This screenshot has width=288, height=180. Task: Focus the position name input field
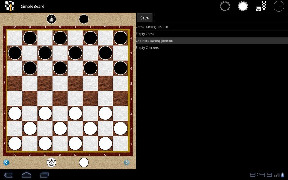220,18
